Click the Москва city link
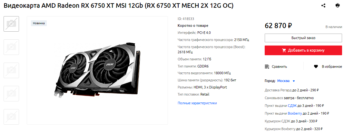Image resolution: width=344 pixels, height=134 pixels. click(283, 81)
